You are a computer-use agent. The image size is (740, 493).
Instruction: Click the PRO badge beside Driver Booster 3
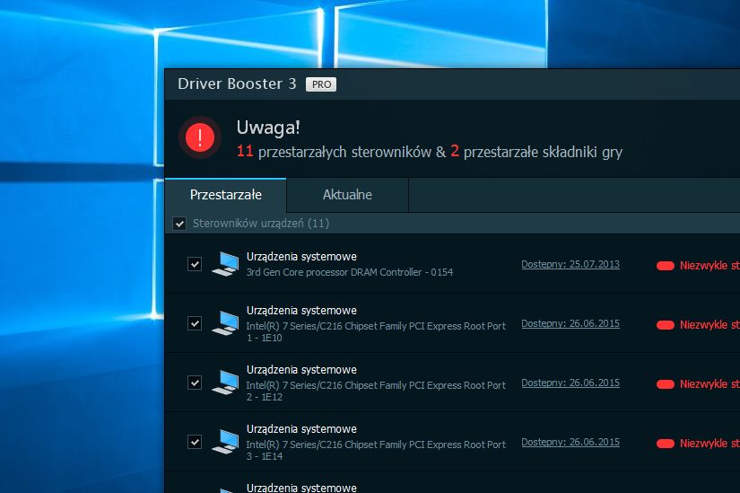tap(321, 84)
